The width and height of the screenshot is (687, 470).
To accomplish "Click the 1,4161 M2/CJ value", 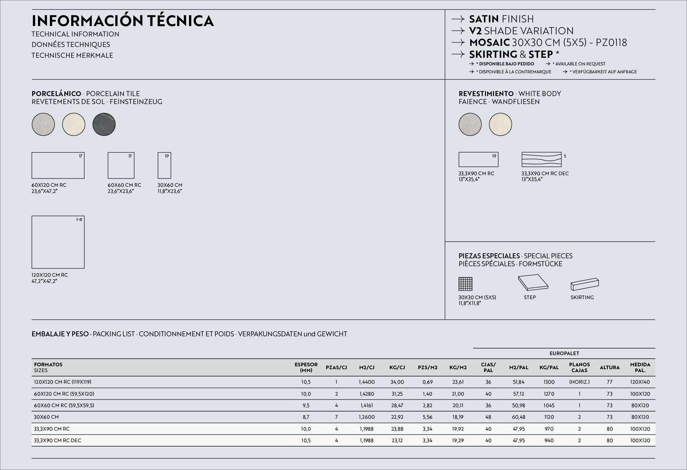I will [367, 405].
